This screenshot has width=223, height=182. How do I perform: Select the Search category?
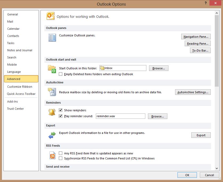pyautogui.click(x=21, y=57)
